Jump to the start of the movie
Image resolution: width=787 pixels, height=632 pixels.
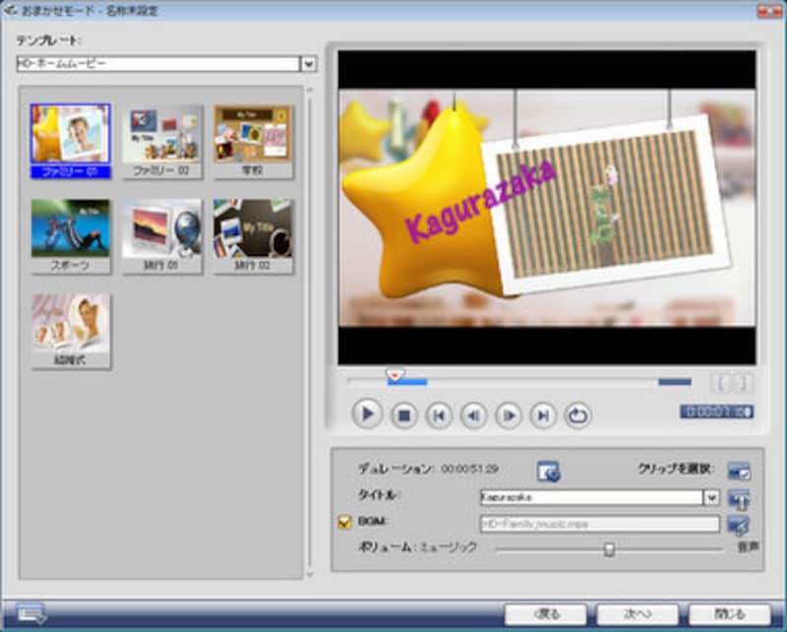(x=439, y=414)
